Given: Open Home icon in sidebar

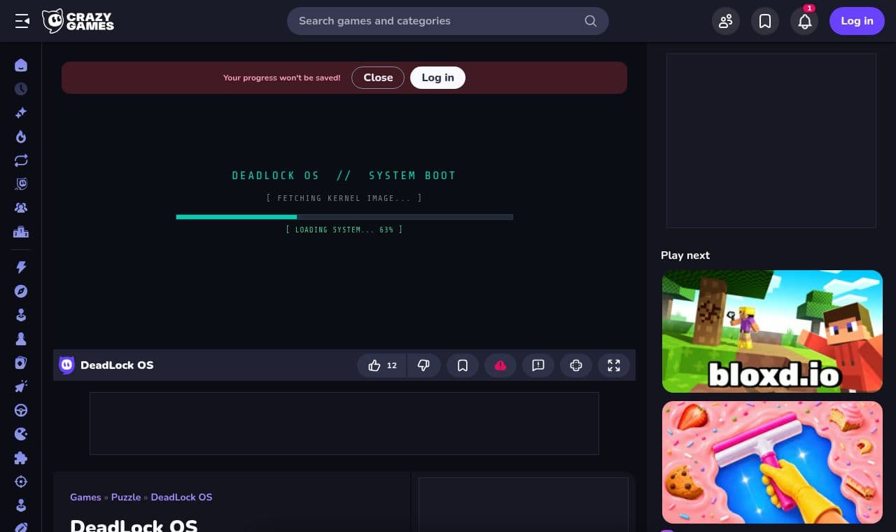Looking at the screenshot, I should 21,65.
